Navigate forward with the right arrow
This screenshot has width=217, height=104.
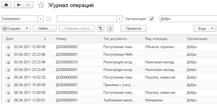[x=28, y=5]
